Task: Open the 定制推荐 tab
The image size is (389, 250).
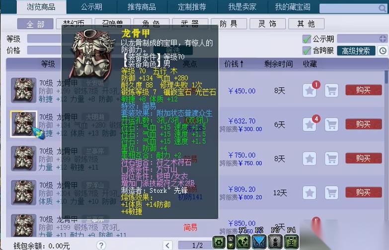Action: click(x=192, y=7)
